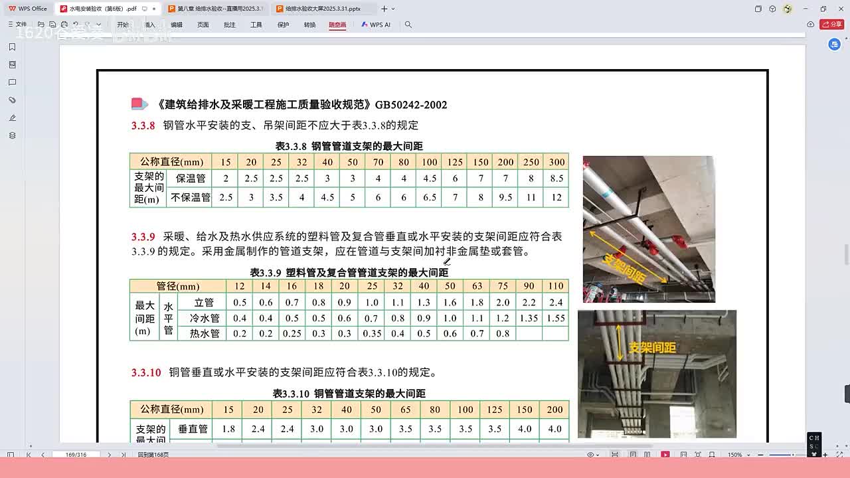Click the GB50242-2002 standard title
Viewport: 850px width, 478px height.
point(301,104)
